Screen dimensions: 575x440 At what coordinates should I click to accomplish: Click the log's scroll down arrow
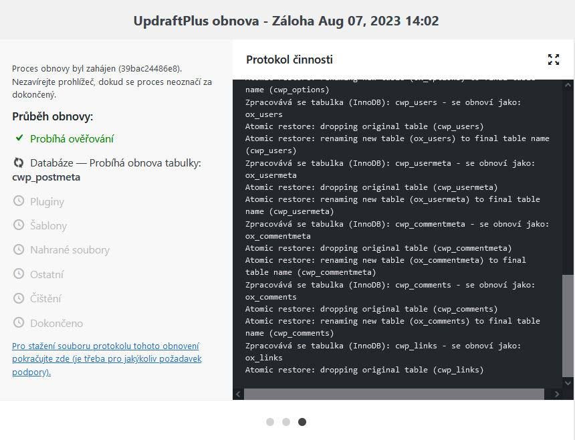point(568,383)
